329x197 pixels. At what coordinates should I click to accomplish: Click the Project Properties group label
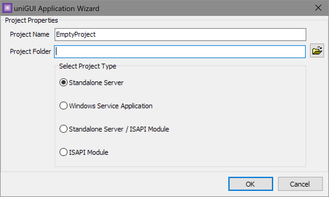coord(31,20)
